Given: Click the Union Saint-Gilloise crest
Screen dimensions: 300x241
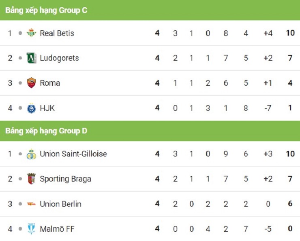Looking at the screenshot, I should click(x=31, y=154).
